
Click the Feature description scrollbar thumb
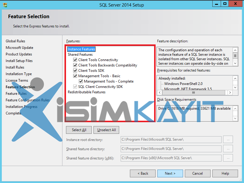coord(235,56)
